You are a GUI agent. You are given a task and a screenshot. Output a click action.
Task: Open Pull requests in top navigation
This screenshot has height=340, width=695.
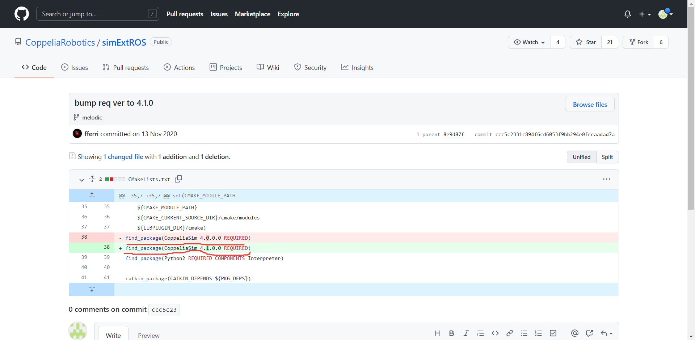click(x=185, y=14)
